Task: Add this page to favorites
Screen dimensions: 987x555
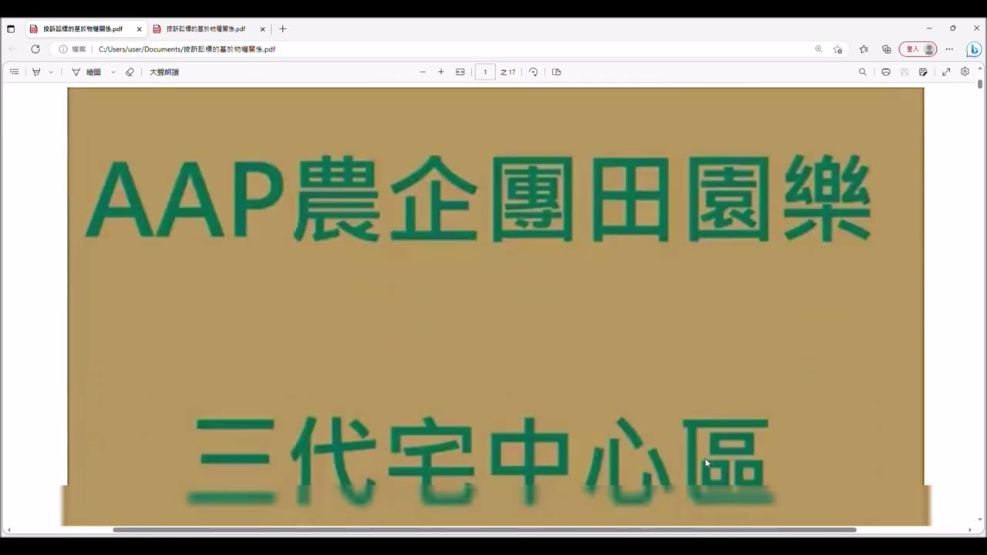Action: click(x=837, y=49)
